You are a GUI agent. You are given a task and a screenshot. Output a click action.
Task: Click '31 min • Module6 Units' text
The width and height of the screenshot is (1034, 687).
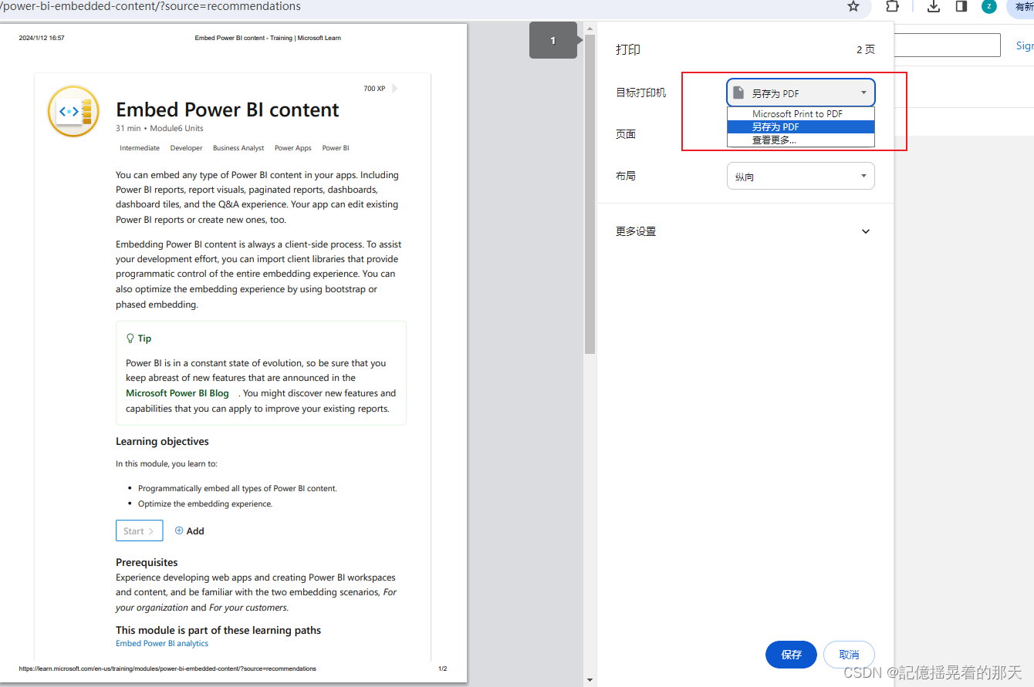pyautogui.click(x=160, y=128)
